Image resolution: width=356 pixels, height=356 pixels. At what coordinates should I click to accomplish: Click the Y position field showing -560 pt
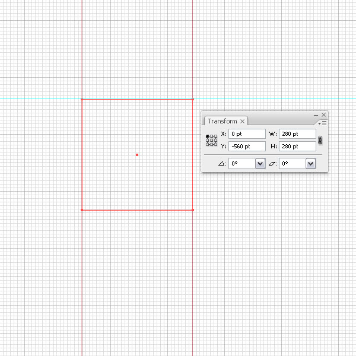click(x=247, y=146)
